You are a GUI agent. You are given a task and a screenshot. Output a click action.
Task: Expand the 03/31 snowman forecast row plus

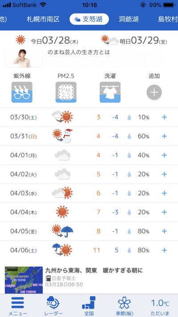[164, 136]
